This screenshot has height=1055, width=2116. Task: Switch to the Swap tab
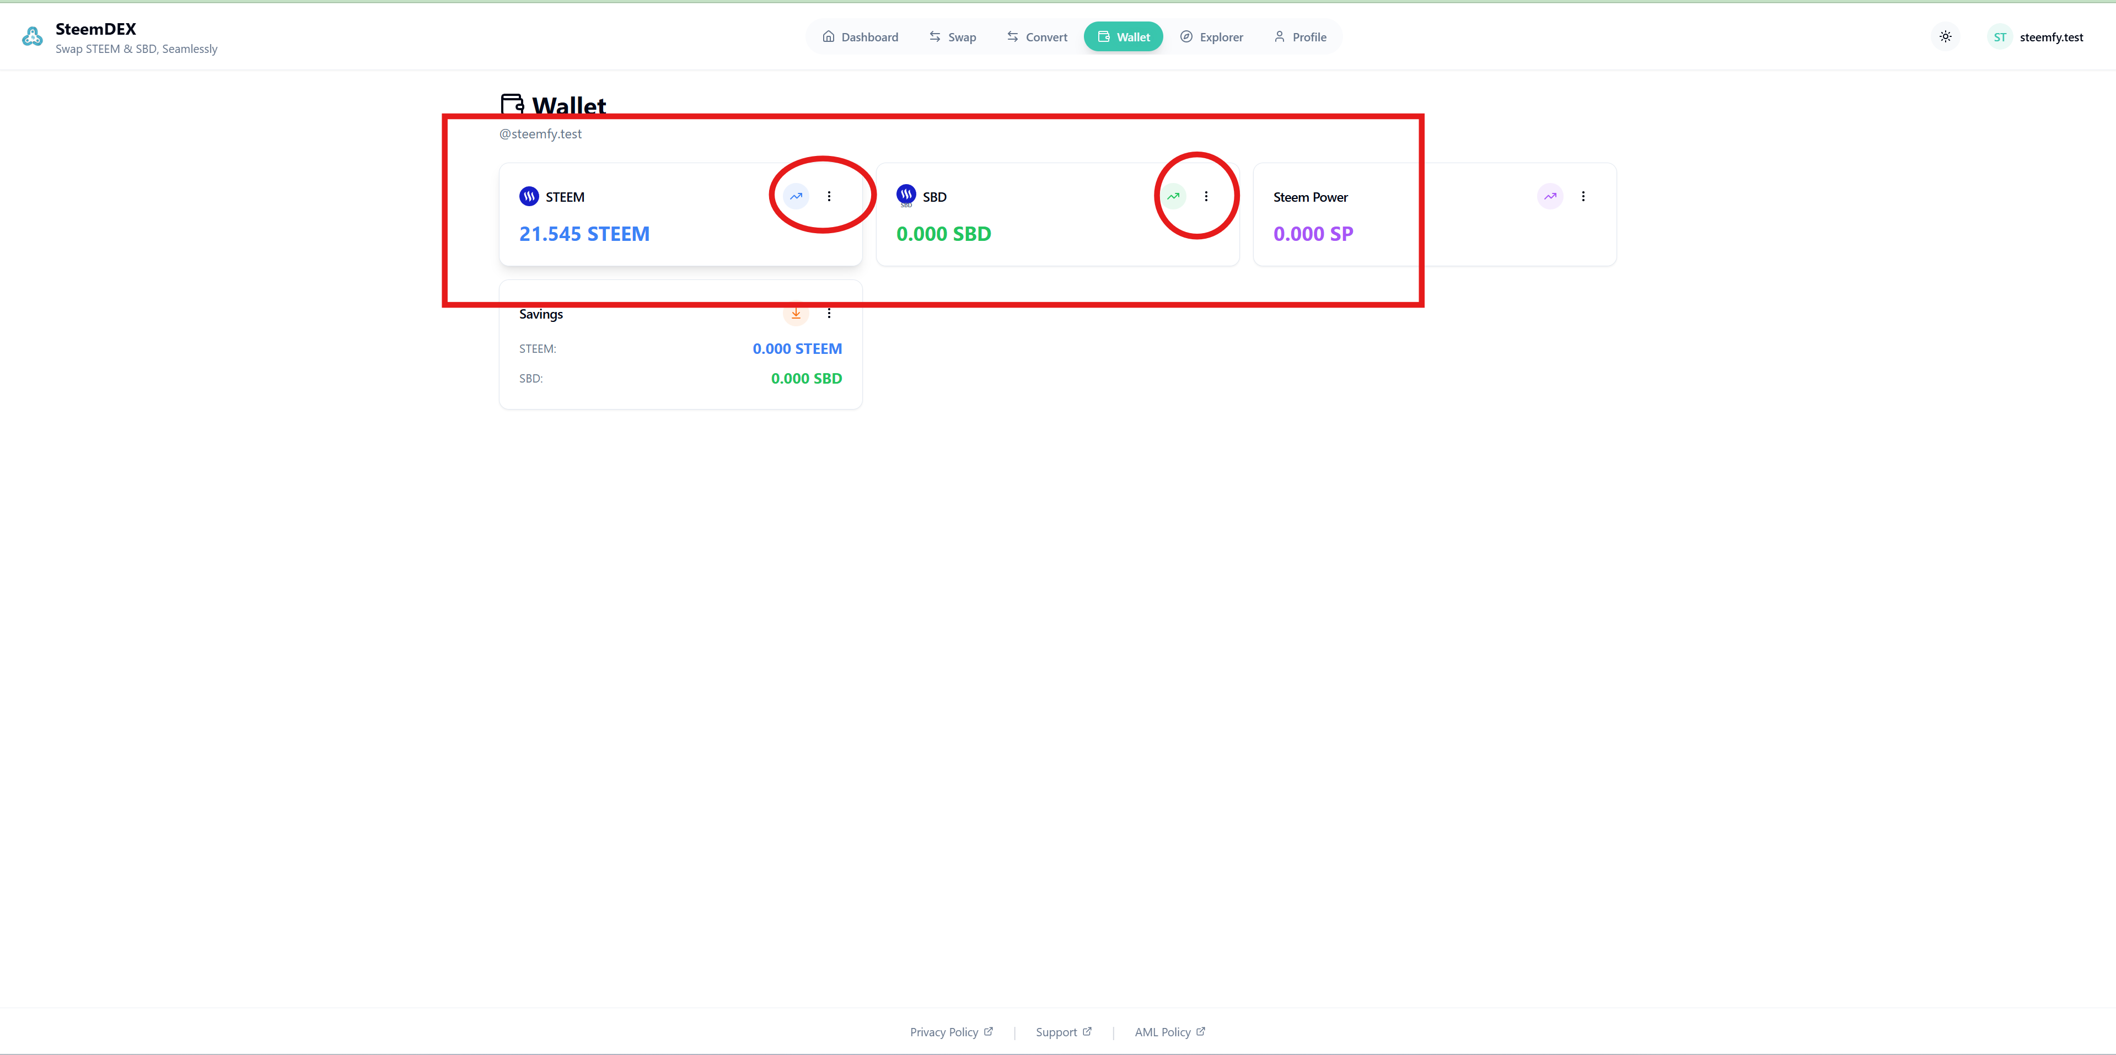coord(953,37)
